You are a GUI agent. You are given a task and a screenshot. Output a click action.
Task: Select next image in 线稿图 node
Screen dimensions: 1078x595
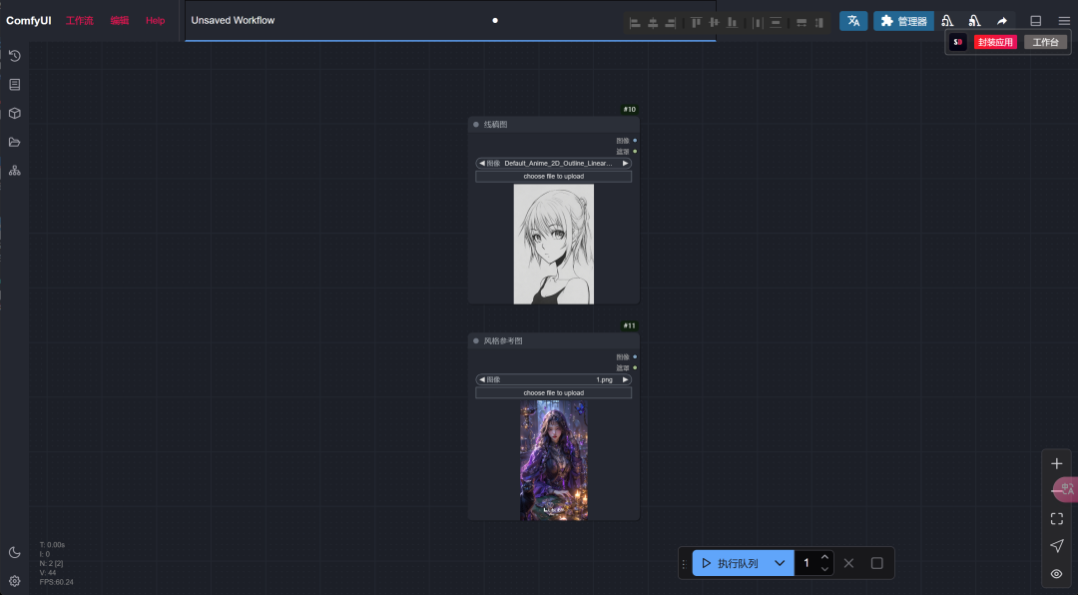point(625,164)
